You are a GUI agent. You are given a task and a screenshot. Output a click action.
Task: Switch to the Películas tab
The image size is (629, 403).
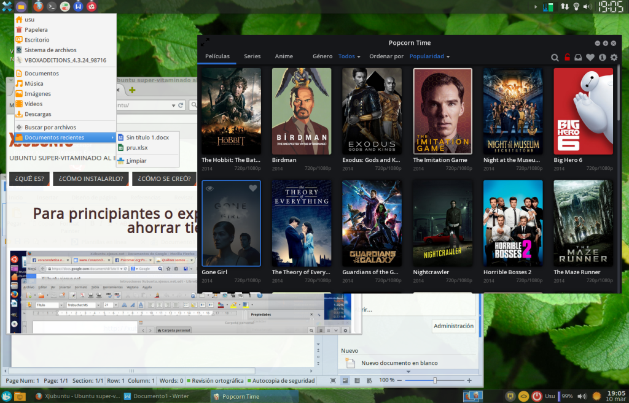(217, 56)
